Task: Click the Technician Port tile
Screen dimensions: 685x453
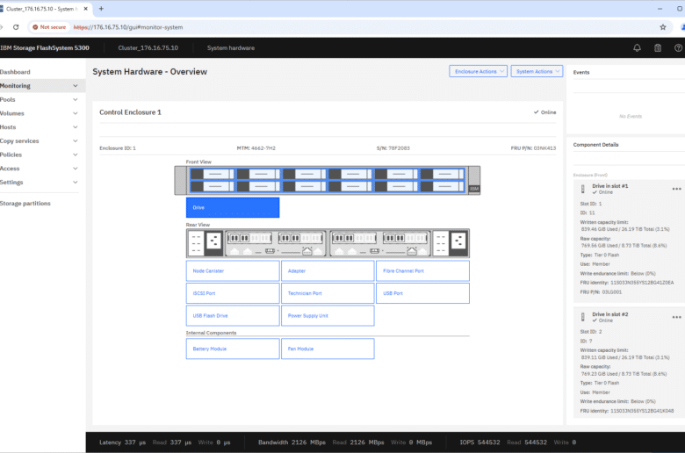Action: 328,293
